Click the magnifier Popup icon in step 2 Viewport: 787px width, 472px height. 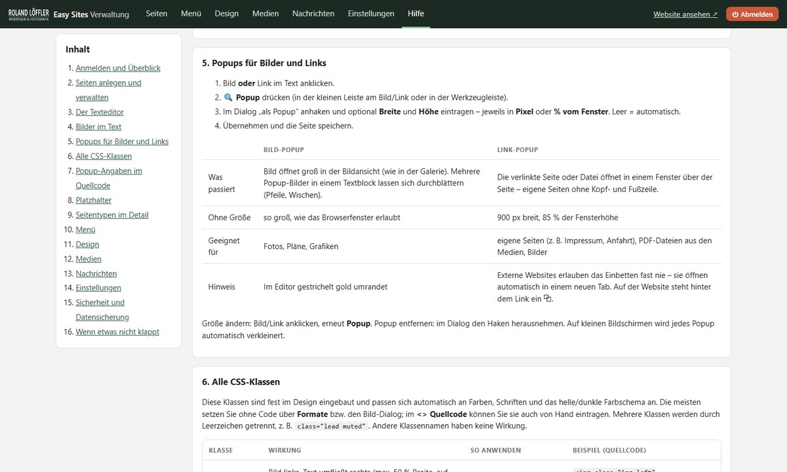pyautogui.click(x=228, y=98)
